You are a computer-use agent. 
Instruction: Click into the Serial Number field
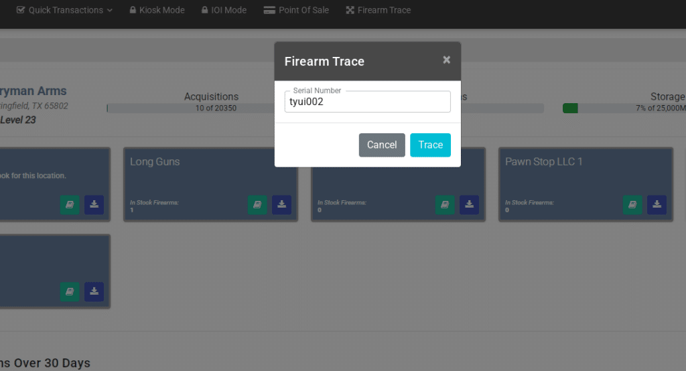pos(367,102)
